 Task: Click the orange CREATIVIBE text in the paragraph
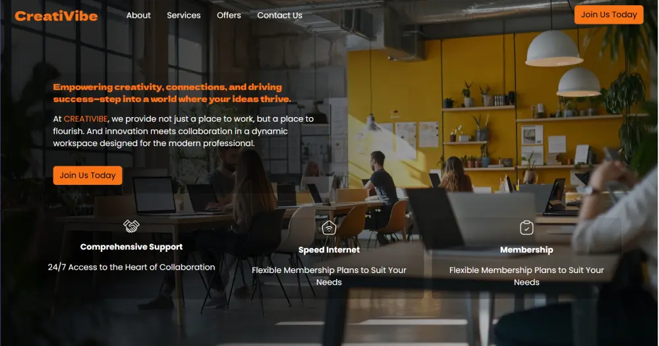(x=86, y=118)
